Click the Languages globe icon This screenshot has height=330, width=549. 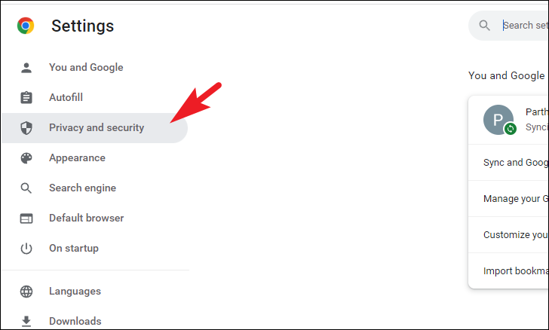26,292
